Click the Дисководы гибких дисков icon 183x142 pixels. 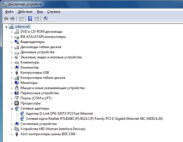[17, 47]
